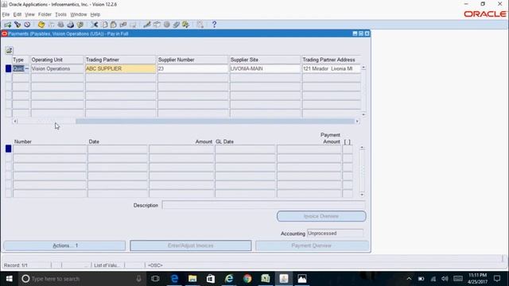Click the Supplier Number field showing 23
The width and height of the screenshot is (509, 286).
coord(192,69)
